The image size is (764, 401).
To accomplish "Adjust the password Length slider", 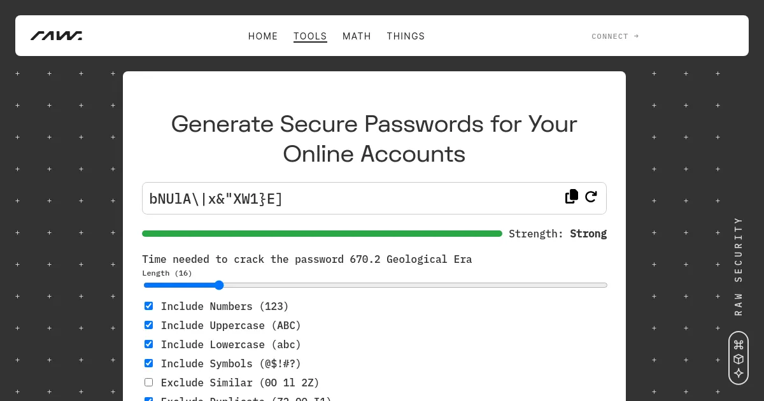I will (220, 285).
